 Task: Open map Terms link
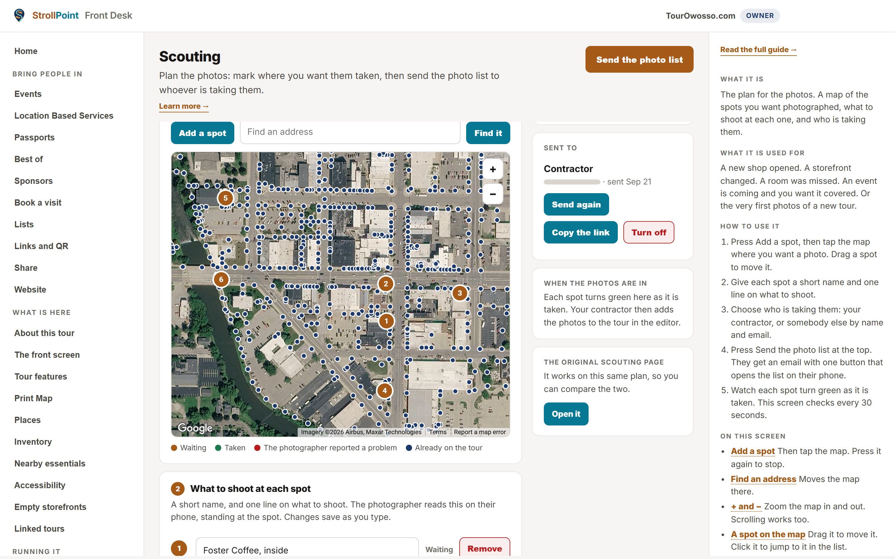click(438, 432)
